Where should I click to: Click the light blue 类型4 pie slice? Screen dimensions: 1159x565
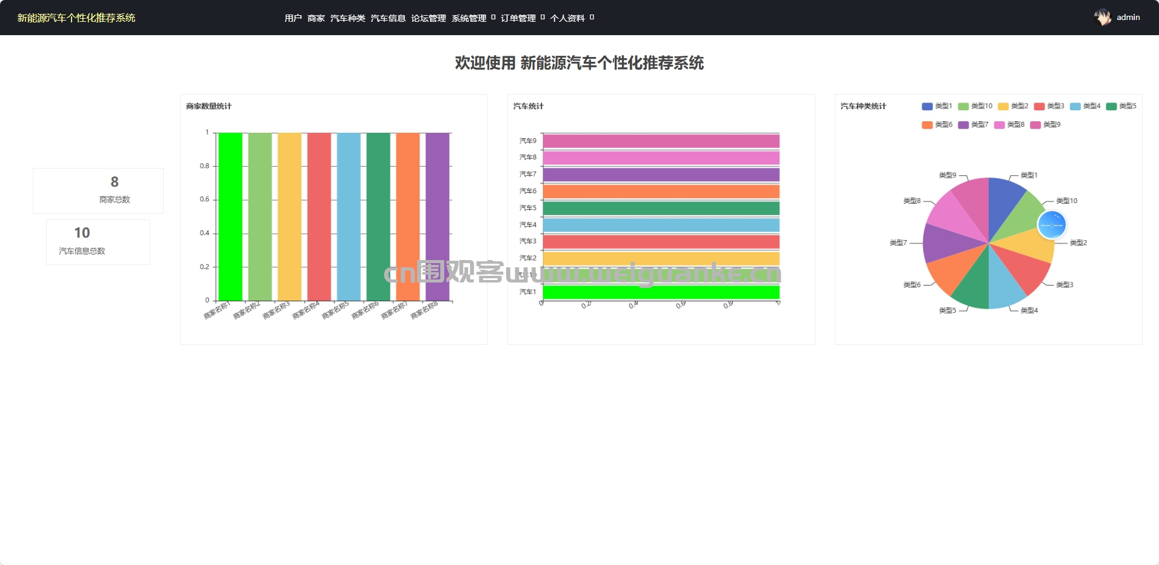[1003, 286]
